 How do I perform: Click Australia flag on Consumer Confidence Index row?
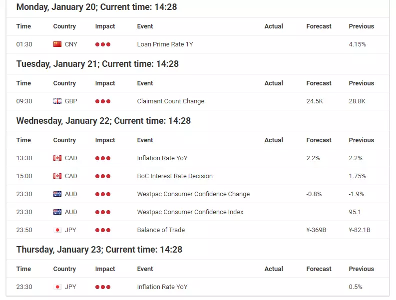pyautogui.click(x=57, y=212)
